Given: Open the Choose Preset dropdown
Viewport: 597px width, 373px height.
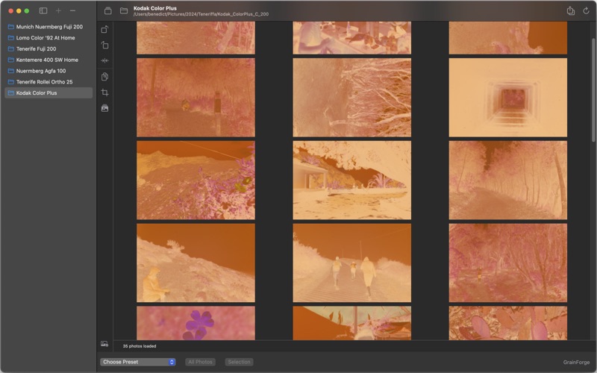Looking at the screenshot, I should [x=138, y=362].
